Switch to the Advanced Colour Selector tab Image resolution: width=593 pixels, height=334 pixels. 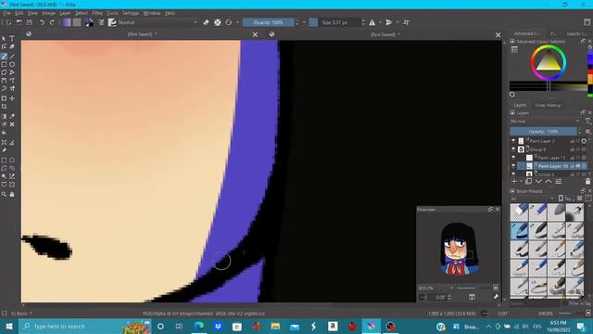click(x=527, y=33)
